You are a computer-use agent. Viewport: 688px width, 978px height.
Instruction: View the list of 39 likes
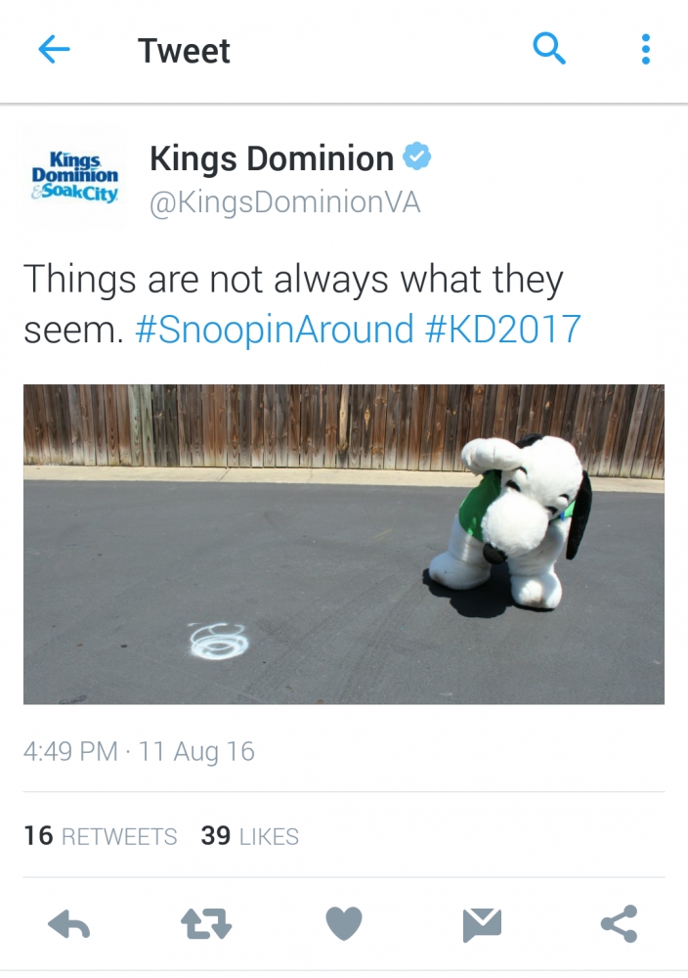[250, 836]
